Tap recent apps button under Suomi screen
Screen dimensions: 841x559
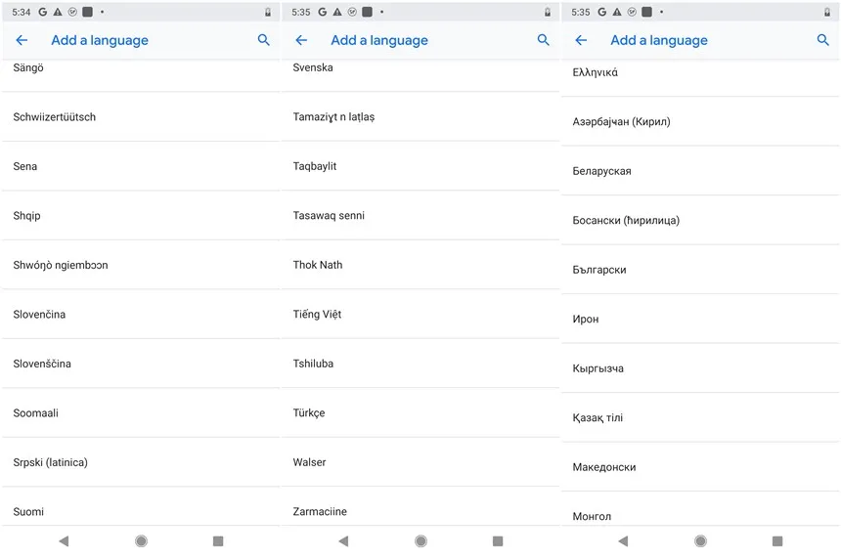click(218, 541)
